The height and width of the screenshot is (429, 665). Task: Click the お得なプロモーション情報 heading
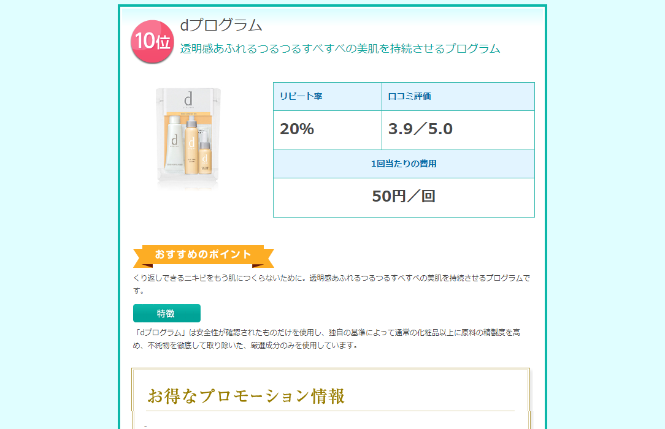246,397
